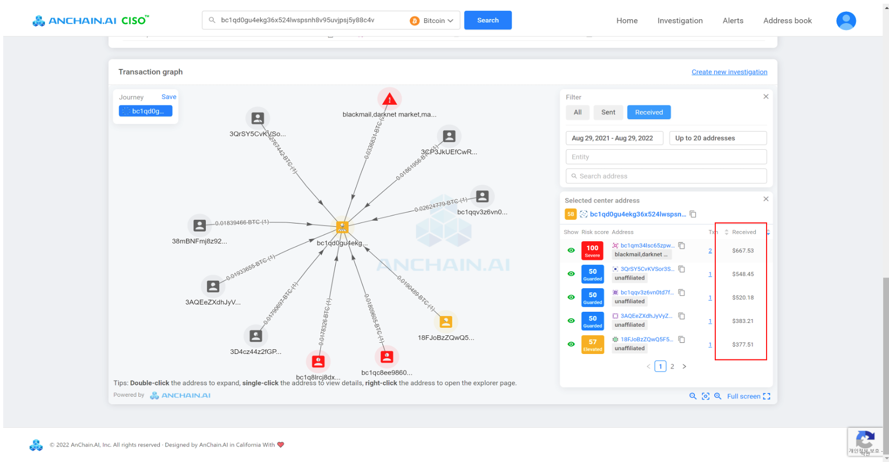Switch the filter to Received
The width and height of the screenshot is (889, 462).
649,112
